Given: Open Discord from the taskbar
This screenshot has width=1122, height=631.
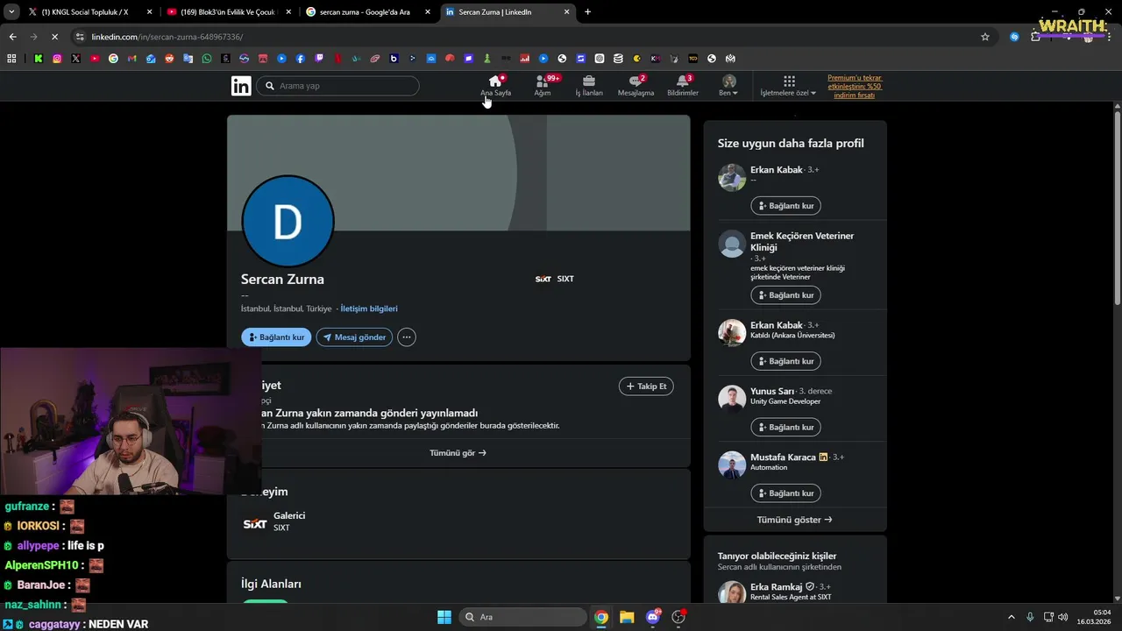Looking at the screenshot, I should (x=653, y=617).
